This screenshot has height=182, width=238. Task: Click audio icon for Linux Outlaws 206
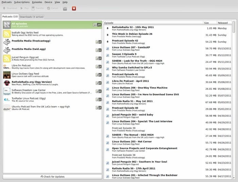pos(108,89)
